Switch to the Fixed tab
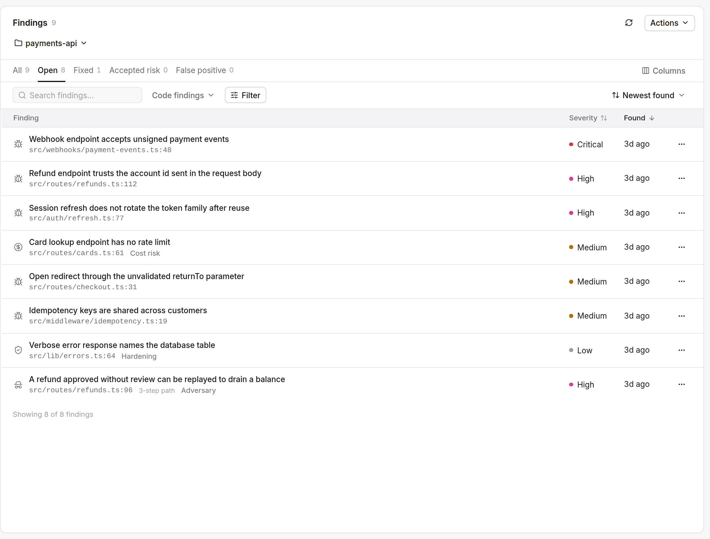 87,70
